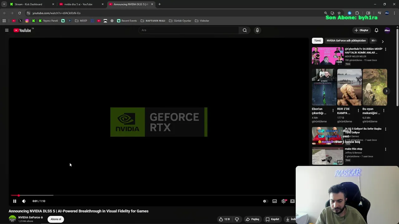399x224 pixels.
Task: Pause the video playback
Action: click(15, 201)
